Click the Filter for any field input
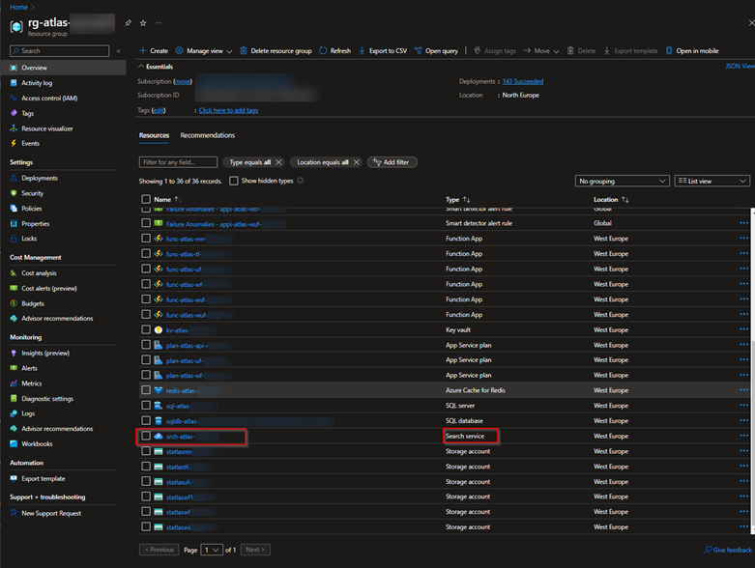 178,162
